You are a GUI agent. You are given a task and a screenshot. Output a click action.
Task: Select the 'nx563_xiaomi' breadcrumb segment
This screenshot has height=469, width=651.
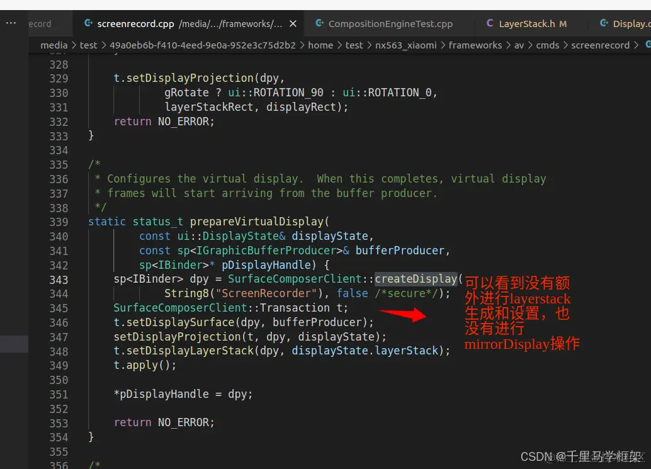(x=405, y=45)
